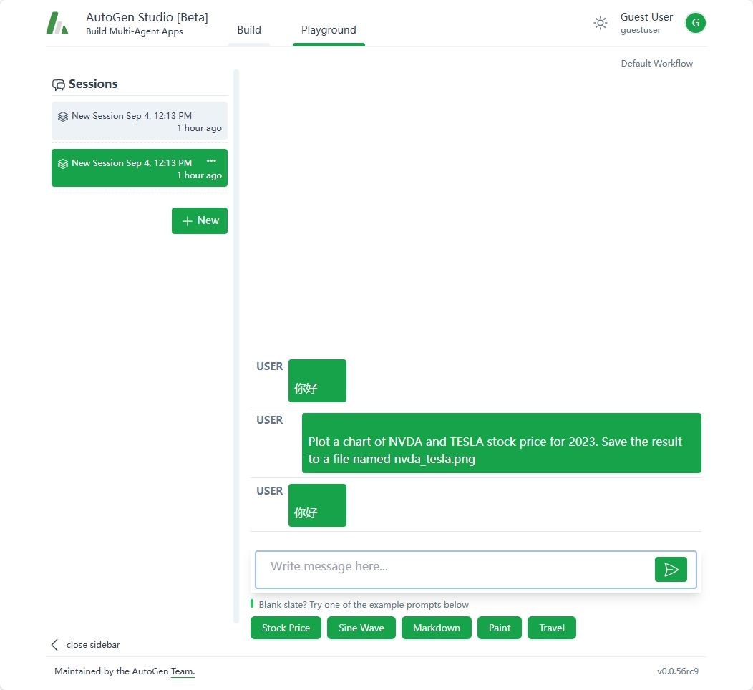The height and width of the screenshot is (690, 753).
Task: Select the Paint example prompt
Action: [x=500, y=628]
